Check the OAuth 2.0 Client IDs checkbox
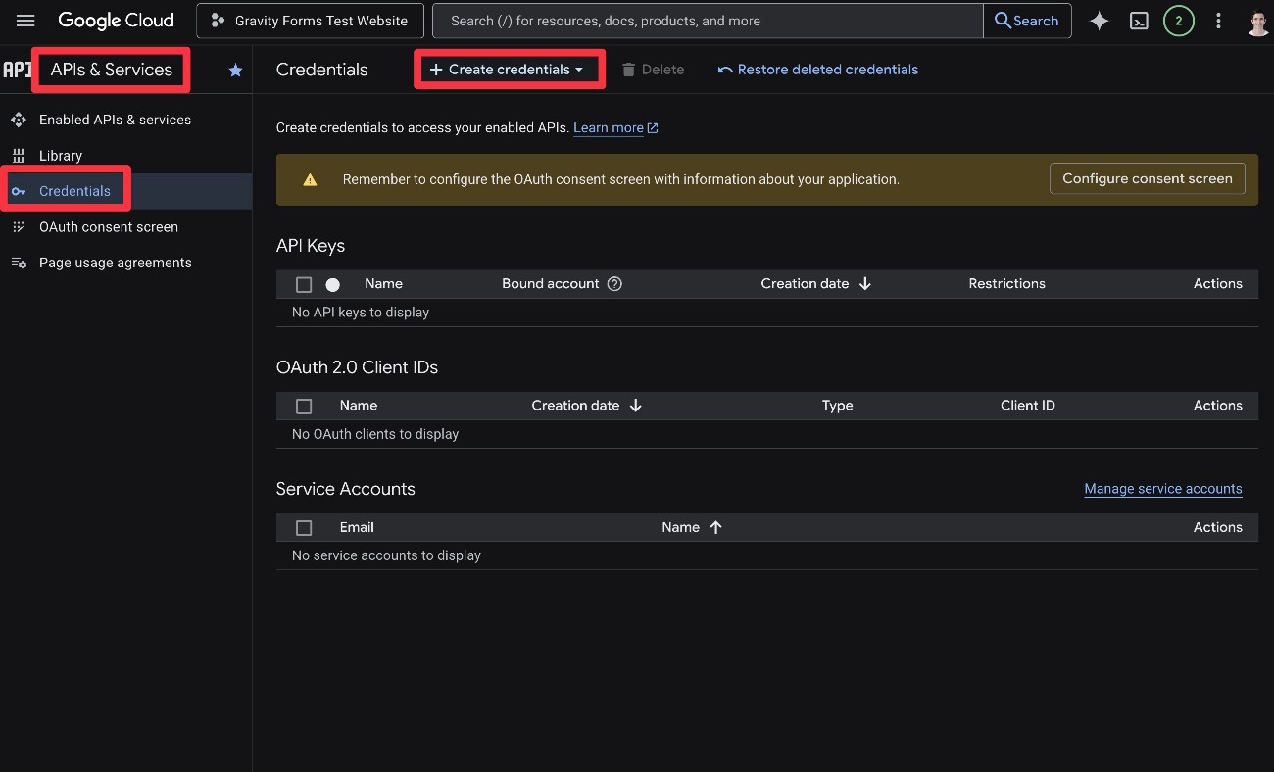The height and width of the screenshot is (772, 1274). 304,405
